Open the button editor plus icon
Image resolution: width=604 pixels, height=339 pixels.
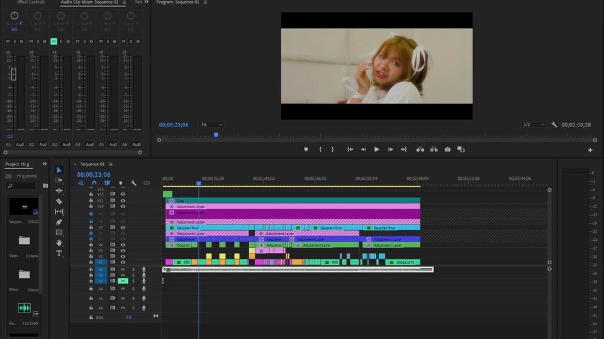pyautogui.click(x=590, y=150)
